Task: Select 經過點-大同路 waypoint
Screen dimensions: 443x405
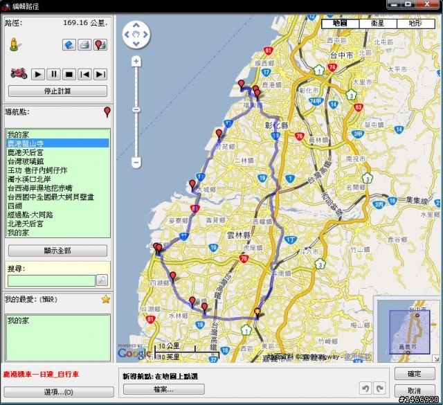Action: 57,215
